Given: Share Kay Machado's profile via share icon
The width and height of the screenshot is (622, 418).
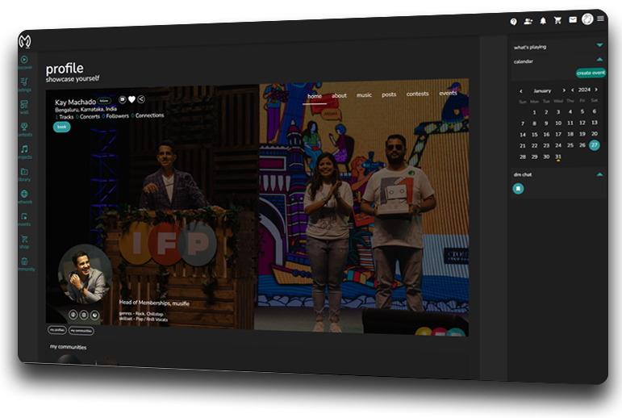Looking at the screenshot, I should click(x=141, y=99).
